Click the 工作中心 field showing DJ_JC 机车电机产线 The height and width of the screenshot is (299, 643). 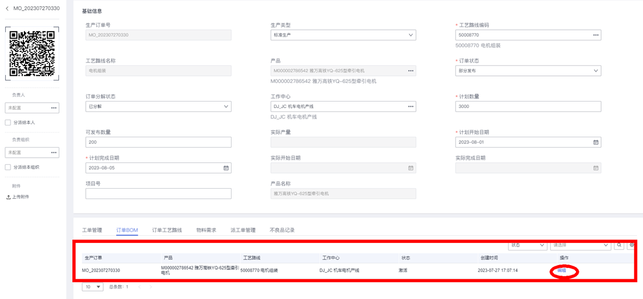point(343,107)
